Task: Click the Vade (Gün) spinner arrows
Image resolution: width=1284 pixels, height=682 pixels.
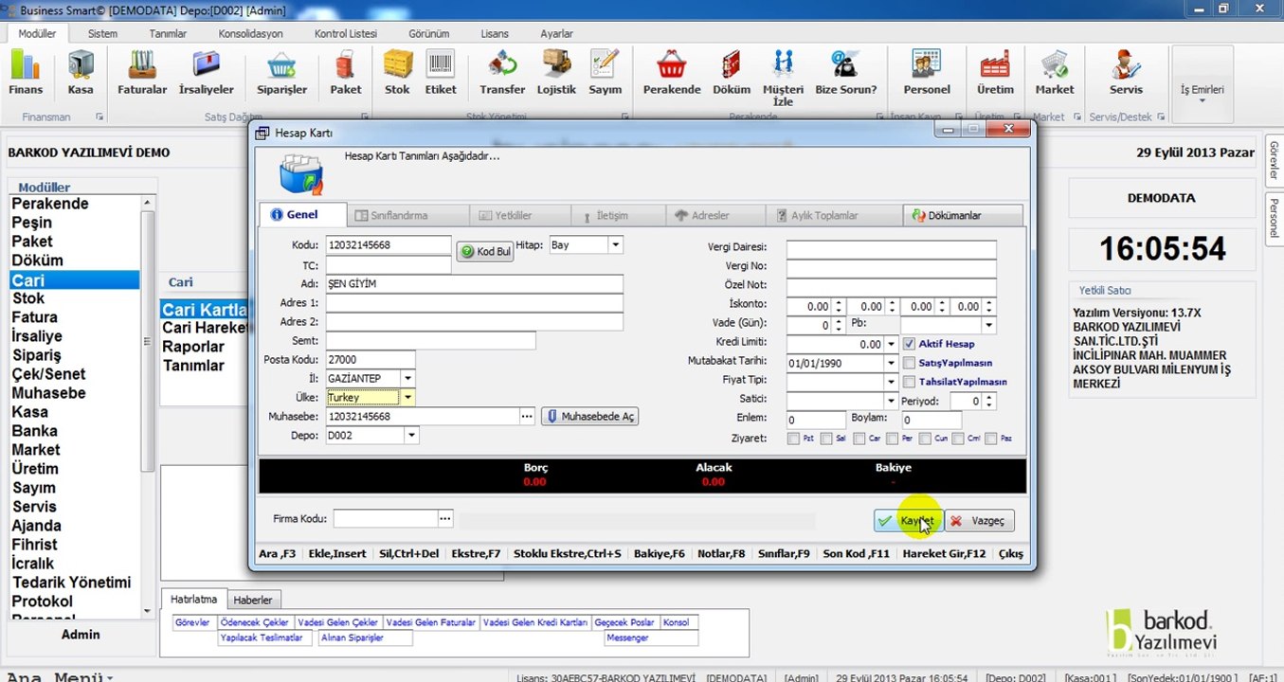Action: (x=838, y=325)
